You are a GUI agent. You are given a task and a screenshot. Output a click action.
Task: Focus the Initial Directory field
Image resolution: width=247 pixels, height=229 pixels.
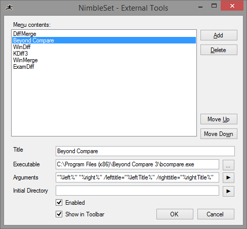tap(137, 191)
